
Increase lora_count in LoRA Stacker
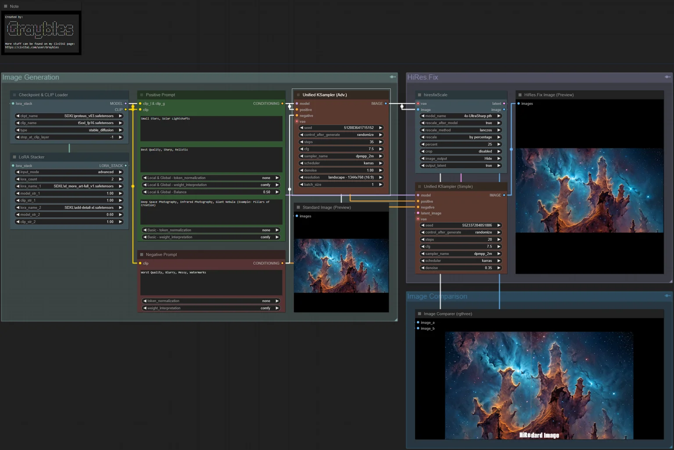(x=120, y=179)
